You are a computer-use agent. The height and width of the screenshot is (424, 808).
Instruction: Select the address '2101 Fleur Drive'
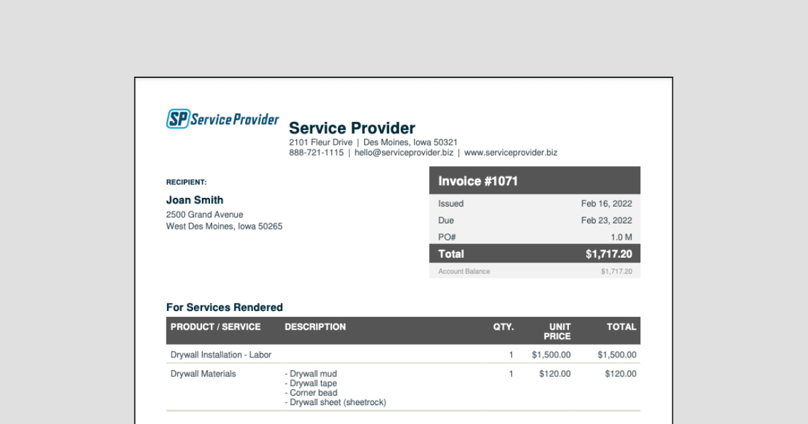pyautogui.click(x=321, y=143)
